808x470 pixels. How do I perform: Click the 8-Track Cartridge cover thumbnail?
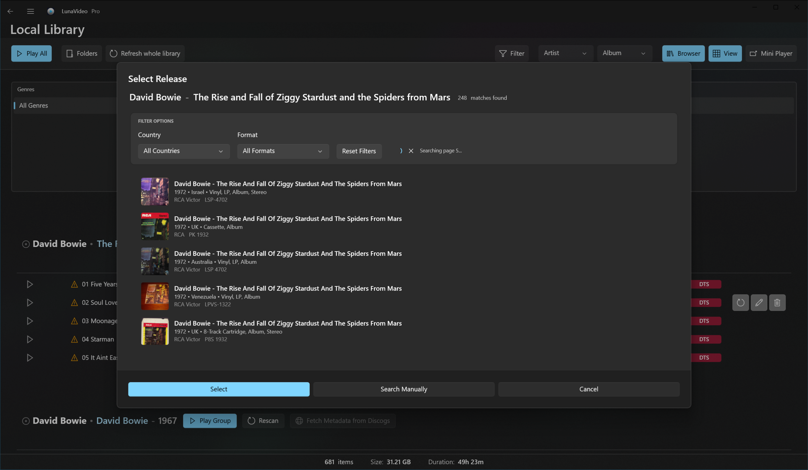(155, 331)
